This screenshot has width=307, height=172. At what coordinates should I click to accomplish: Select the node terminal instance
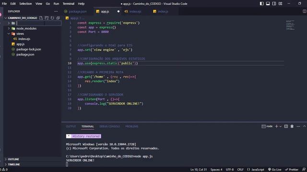[267, 126]
